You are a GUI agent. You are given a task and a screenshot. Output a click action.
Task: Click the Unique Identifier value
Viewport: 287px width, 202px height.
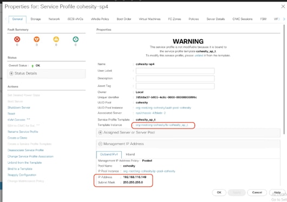point(166,97)
